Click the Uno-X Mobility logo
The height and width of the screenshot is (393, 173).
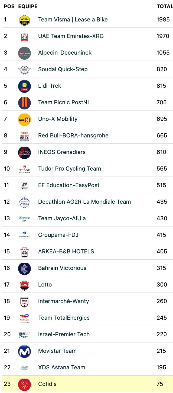coord(24,119)
